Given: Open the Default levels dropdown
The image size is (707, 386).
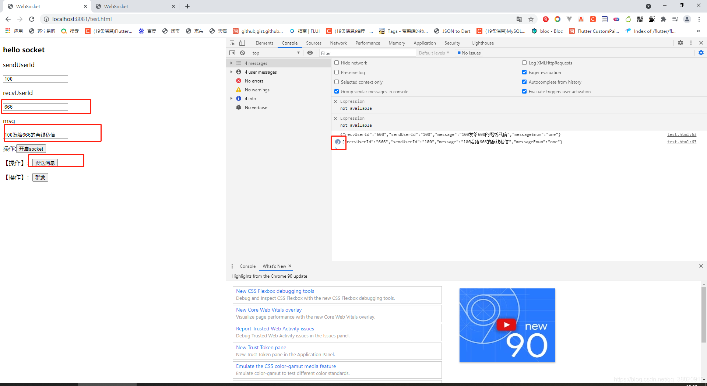Looking at the screenshot, I should pos(434,53).
